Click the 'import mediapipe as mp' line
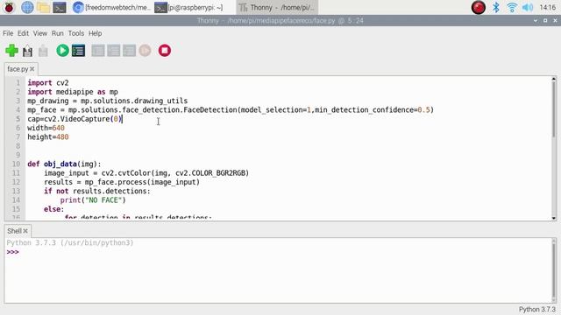Image resolution: width=561 pixels, height=315 pixels. click(73, 92)
